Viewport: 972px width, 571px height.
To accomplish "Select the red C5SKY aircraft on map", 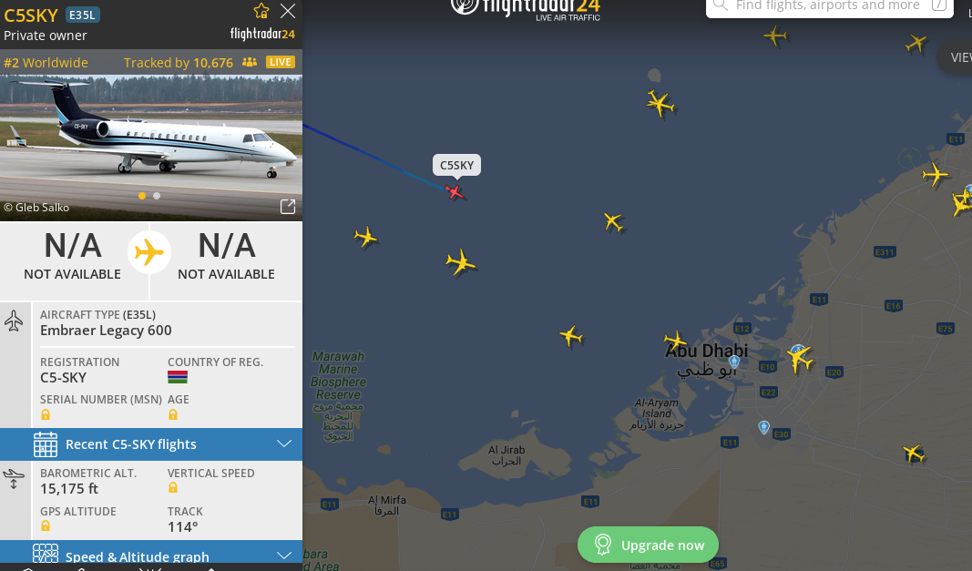I will (455, 191).
